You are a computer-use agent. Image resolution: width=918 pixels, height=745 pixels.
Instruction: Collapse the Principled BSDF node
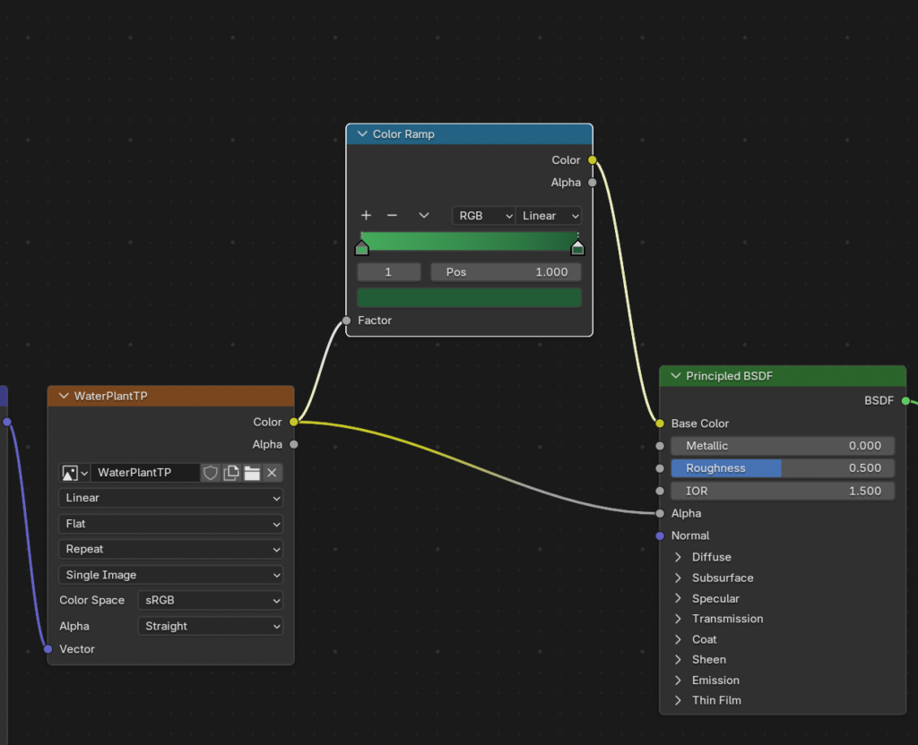tap(675, 376)
